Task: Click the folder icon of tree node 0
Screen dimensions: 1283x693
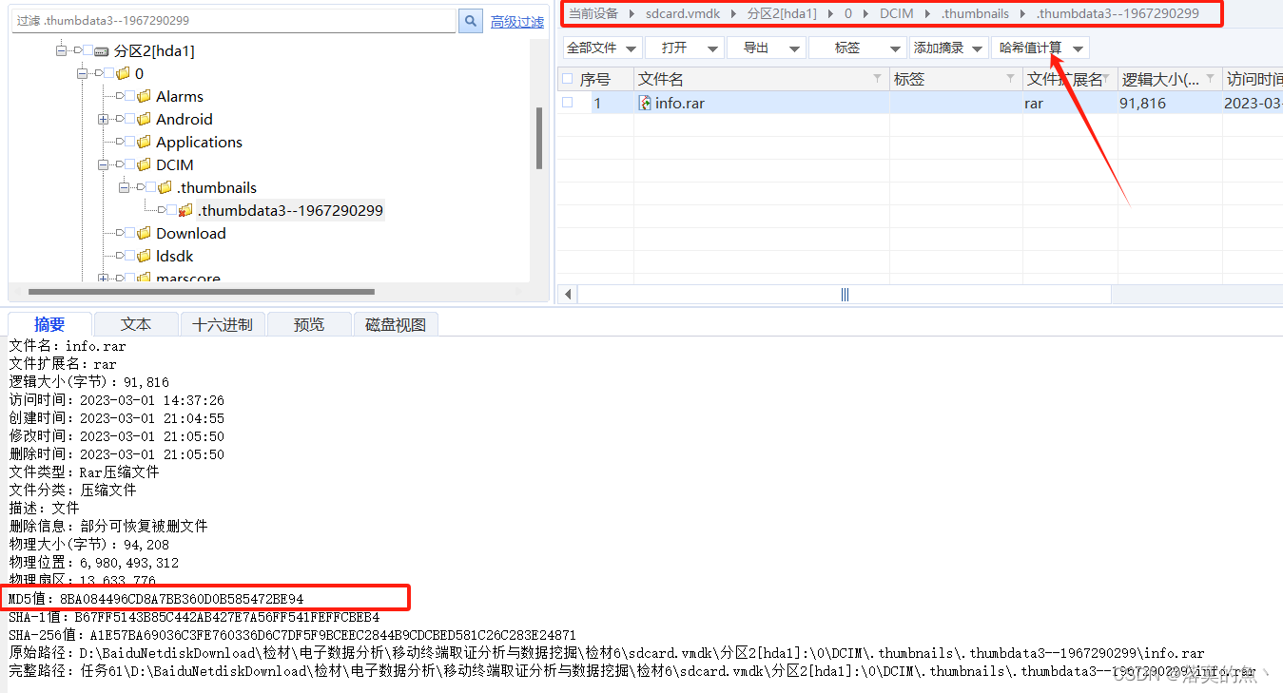Action: click(123, 73)
